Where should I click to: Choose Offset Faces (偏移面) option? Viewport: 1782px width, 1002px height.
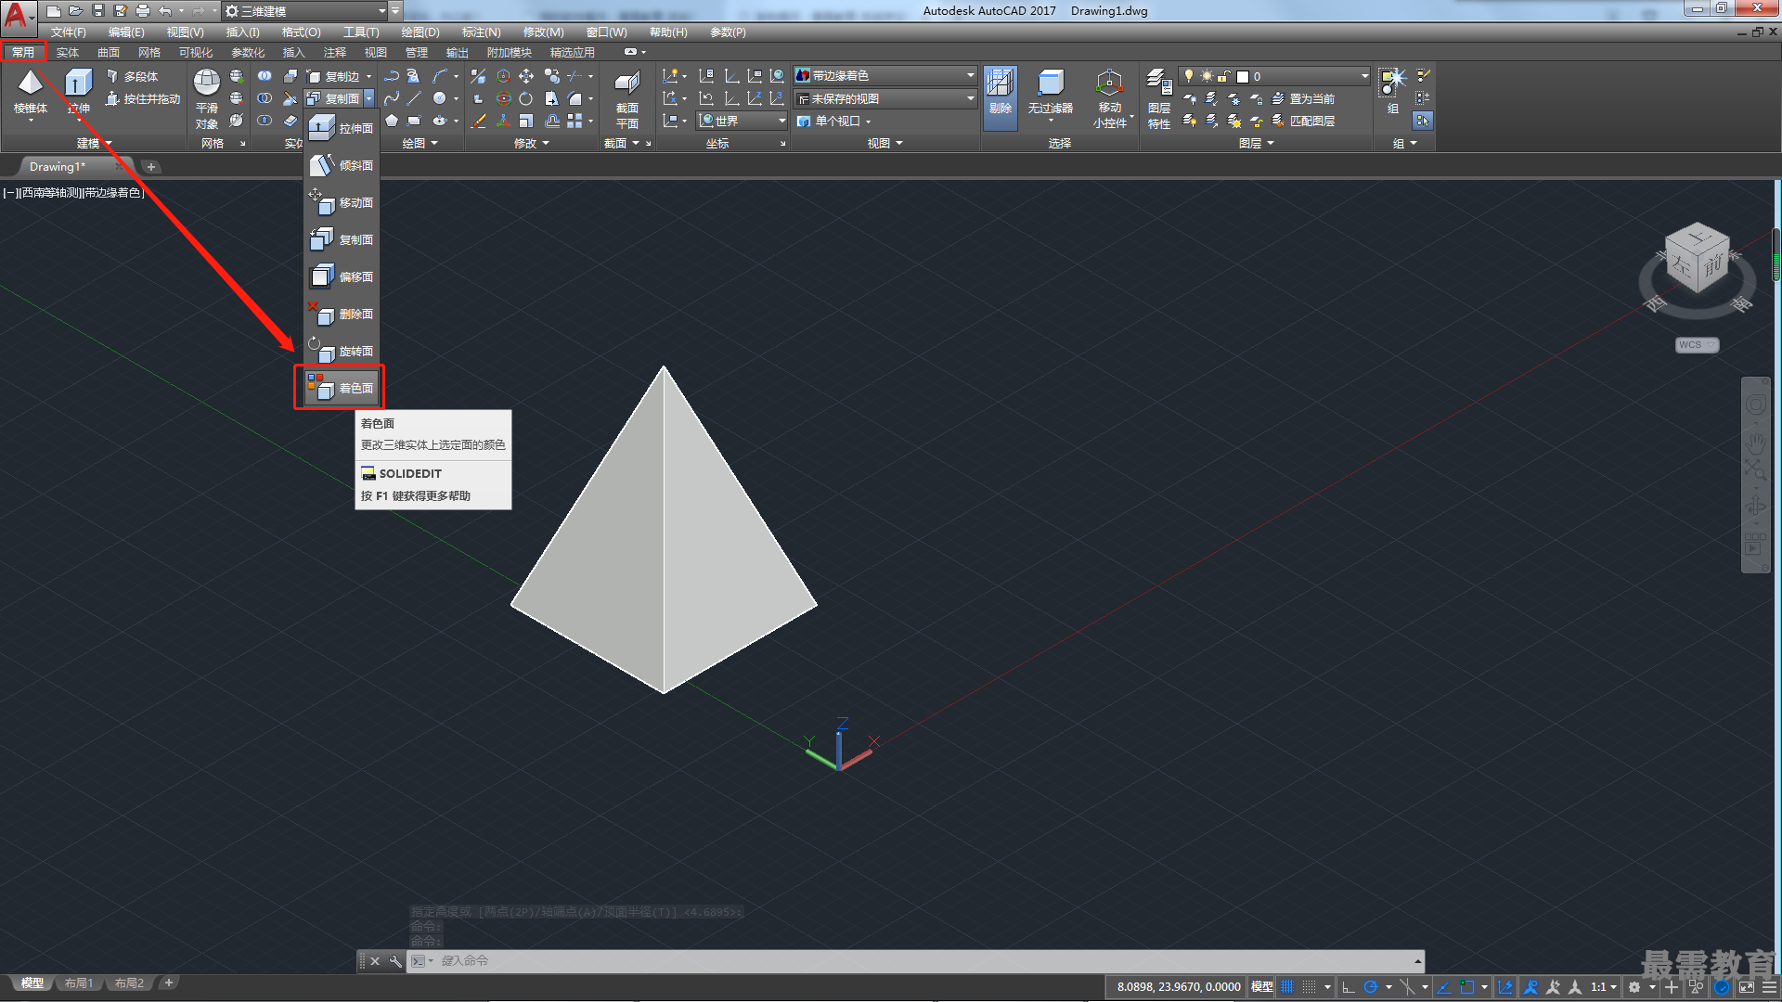[342, 276]
